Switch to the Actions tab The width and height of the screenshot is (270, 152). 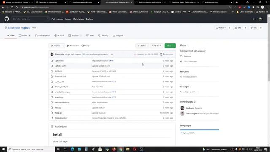[59, 35]
